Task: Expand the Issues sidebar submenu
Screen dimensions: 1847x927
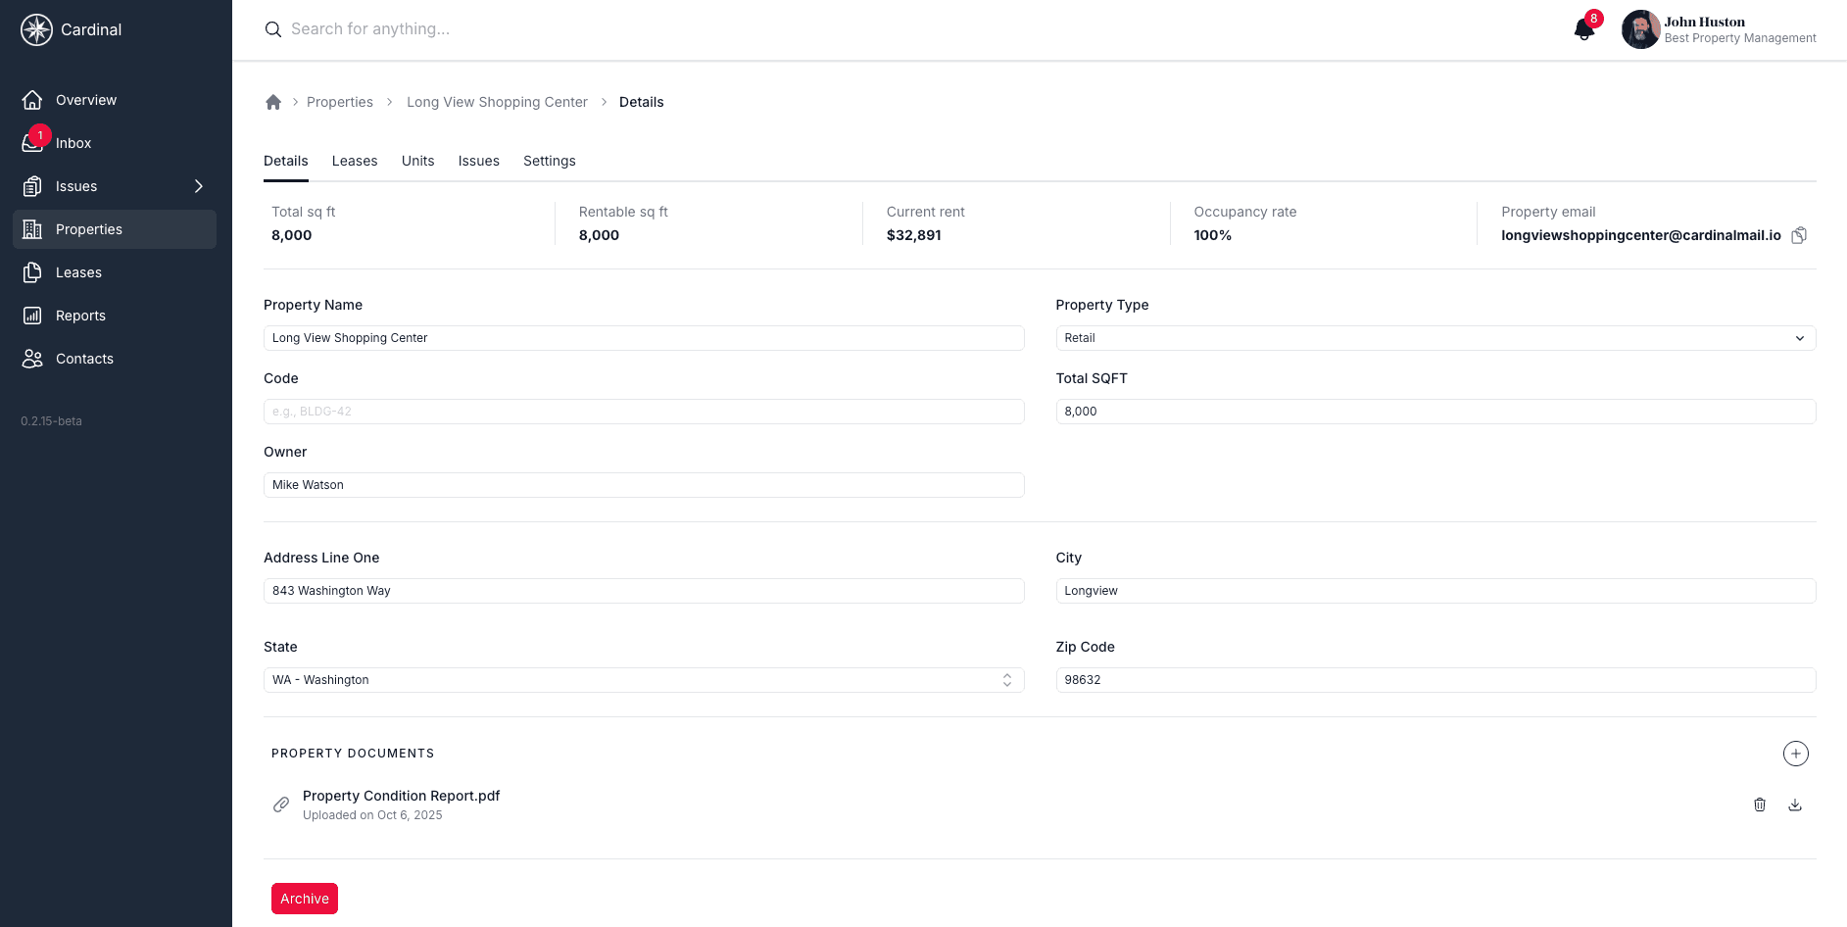Action: pos(198,185)
